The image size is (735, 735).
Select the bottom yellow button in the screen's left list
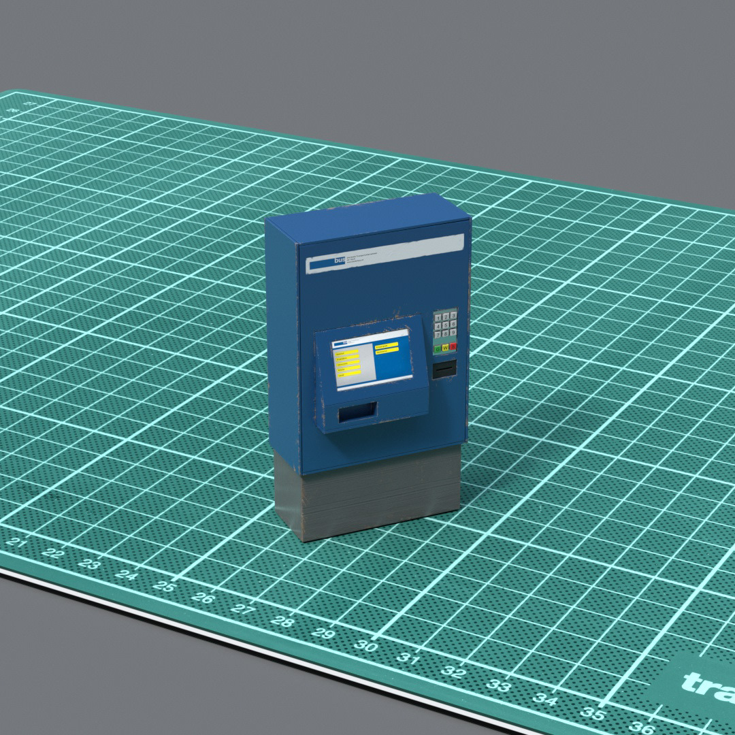tap(349, 374)
